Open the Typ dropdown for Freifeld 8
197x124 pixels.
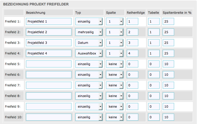89,96
